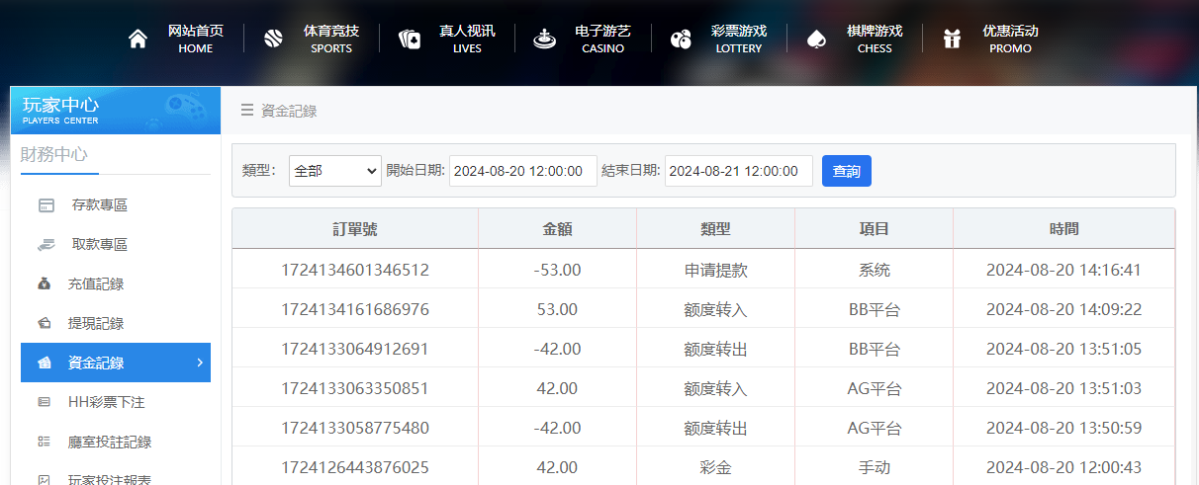
Task: Open 存款專區 in the sidebar
Action: click(99, 205)
